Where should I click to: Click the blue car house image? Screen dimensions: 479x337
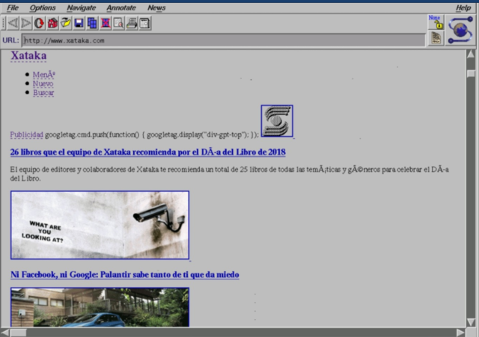pos(100,307)
